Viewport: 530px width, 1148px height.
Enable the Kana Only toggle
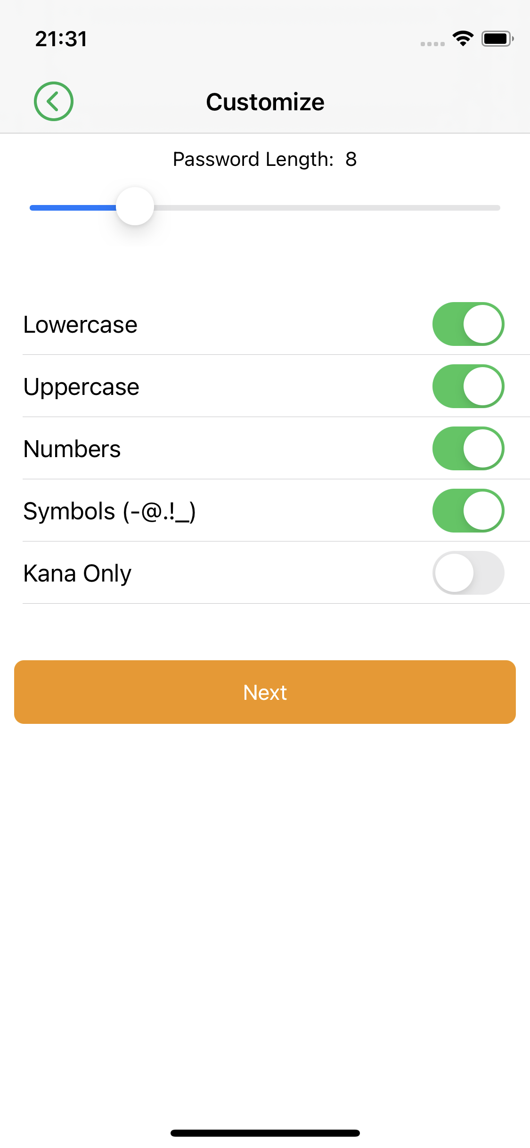click(468, 573)
